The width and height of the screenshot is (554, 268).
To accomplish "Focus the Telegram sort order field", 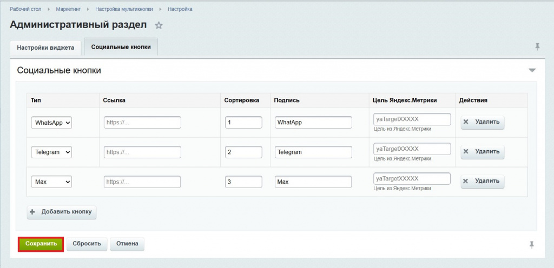I will (x=243, y=152).
